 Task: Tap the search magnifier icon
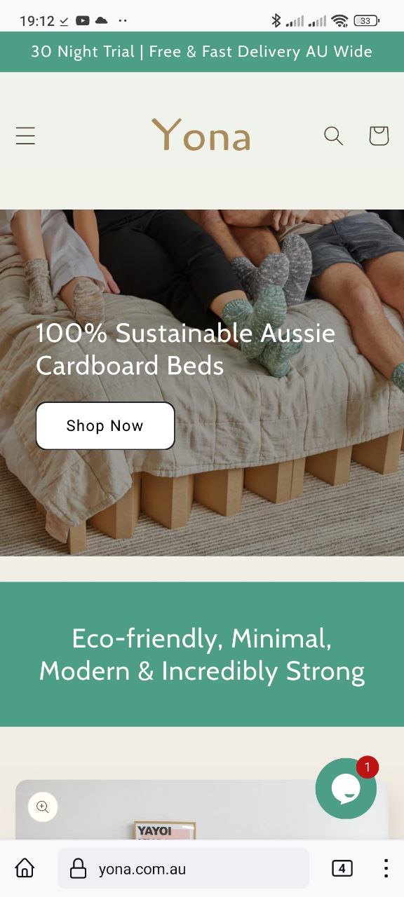333,135
